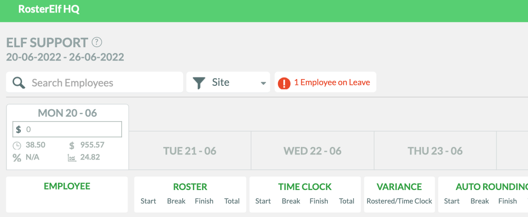Screen dimensions: 528x217
Task: Click the funnel filter icon
Action: click(199, 83)
